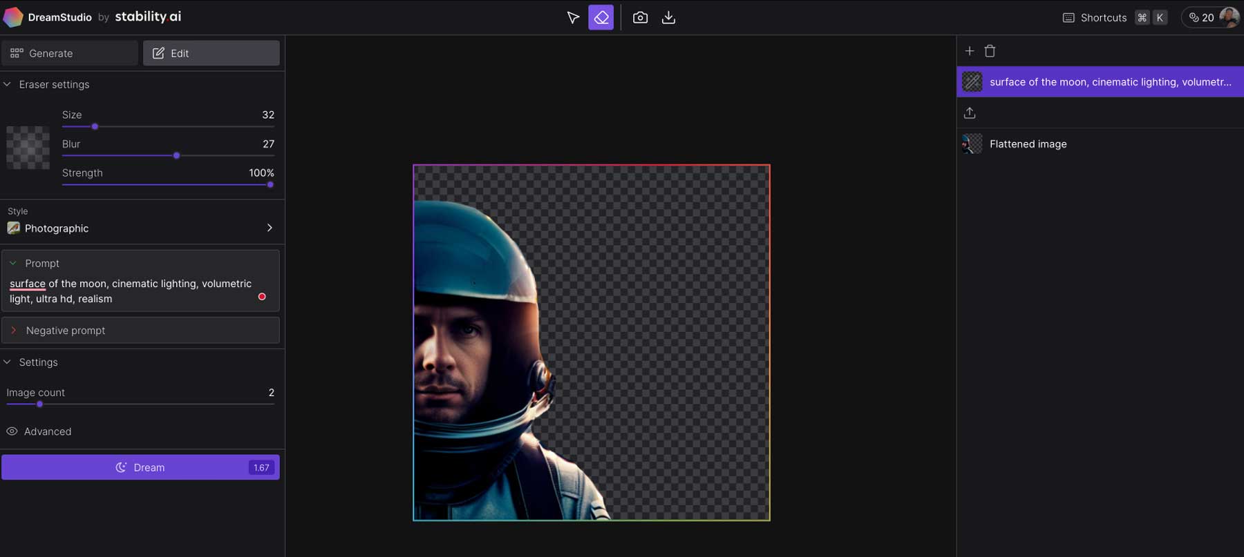Expand the Negative prompt section
The height and width of the screenshot is (557, 1244).
13,331
